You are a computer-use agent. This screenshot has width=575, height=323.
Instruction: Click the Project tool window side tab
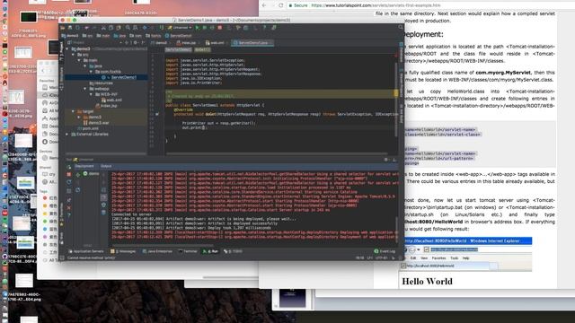[x=61, y=51]
